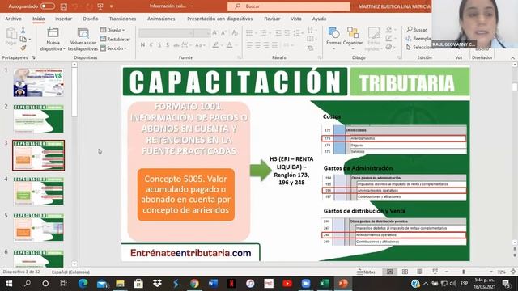Image resolution: width=518 pixels, height=291 pixels.
Task: Click the orange Concepto 5005 box on slide
Action: tap(186, 195)
